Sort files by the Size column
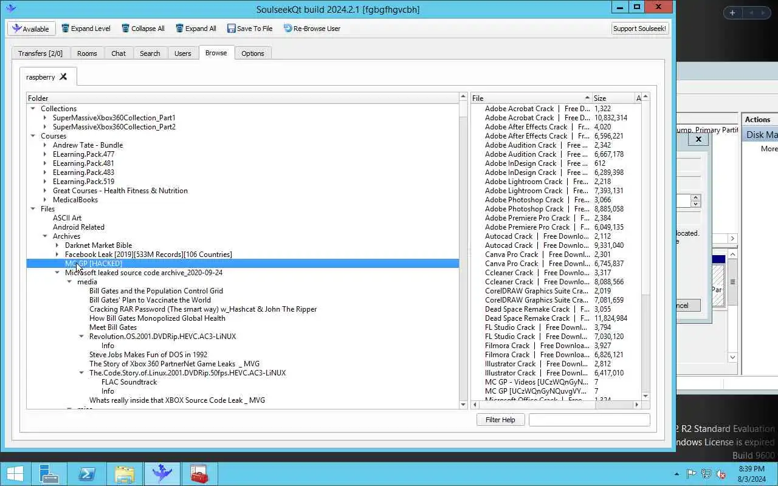The width and height of the screenshot is (778, 486). (x=613, y=98)
